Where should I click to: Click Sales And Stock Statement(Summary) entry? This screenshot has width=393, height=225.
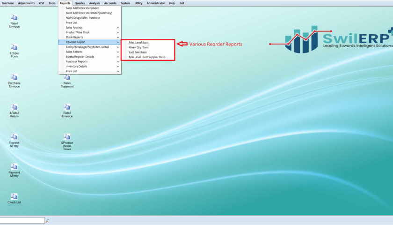(90, 13)
